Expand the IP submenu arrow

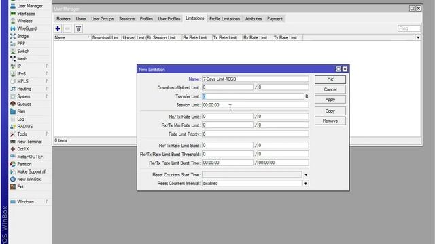47,66
